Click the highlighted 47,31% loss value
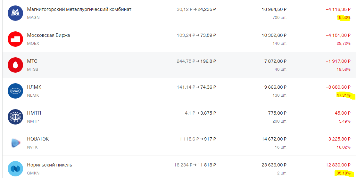357x178 pixels. click(344, 95)
